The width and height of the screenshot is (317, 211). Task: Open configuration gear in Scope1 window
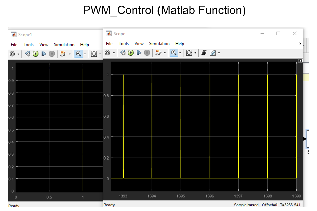point(12,54)
